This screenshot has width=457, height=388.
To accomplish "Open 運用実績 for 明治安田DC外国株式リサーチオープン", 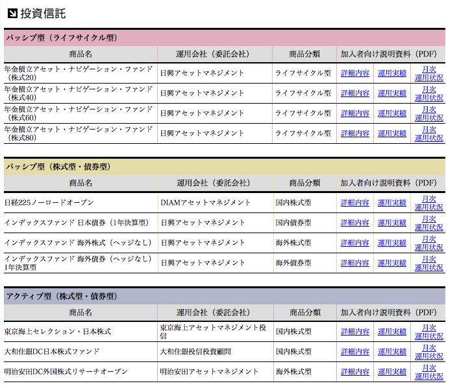I will (x=392, y=372).
